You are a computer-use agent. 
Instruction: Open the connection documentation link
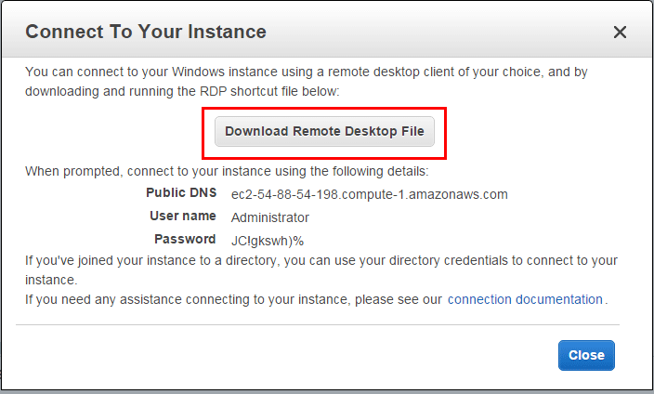point(525,299)
